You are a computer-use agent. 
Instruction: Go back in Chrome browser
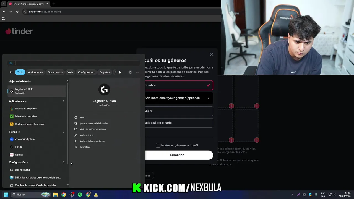coord(4,12)
